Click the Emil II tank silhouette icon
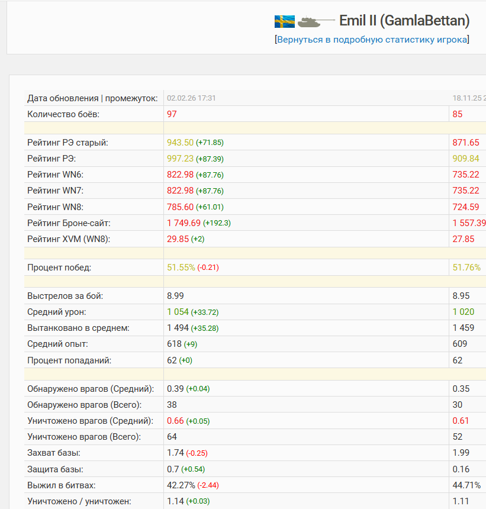Viewport: 486px width, 509px height. pyautogui.click(x=316, y=22)
